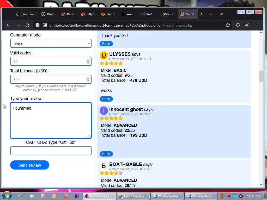Viewport: 267px width, 200px height.
Task: Bookmark this page with the star icon
Action: coord(228,25)
